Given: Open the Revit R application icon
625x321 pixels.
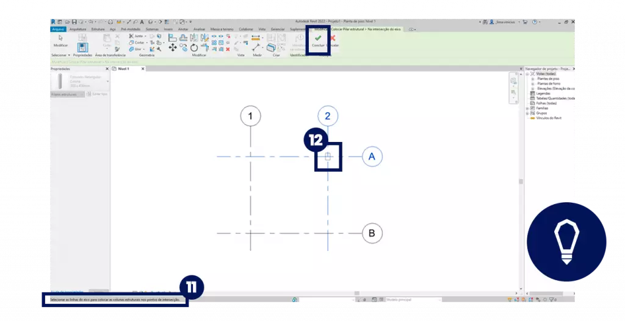Looking at the screenshot, I should coord(53,22).
